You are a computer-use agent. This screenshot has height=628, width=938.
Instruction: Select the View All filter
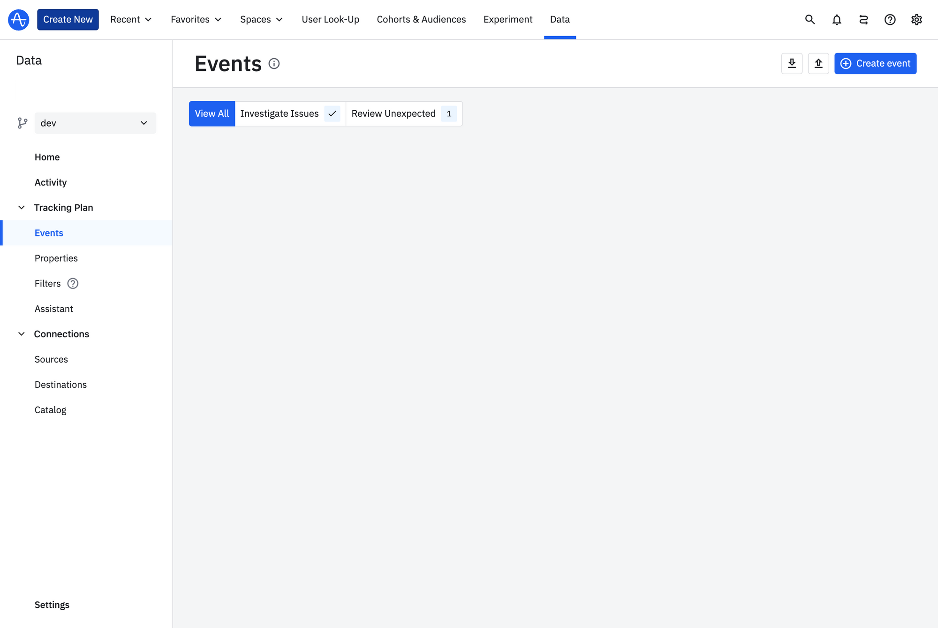212,113
